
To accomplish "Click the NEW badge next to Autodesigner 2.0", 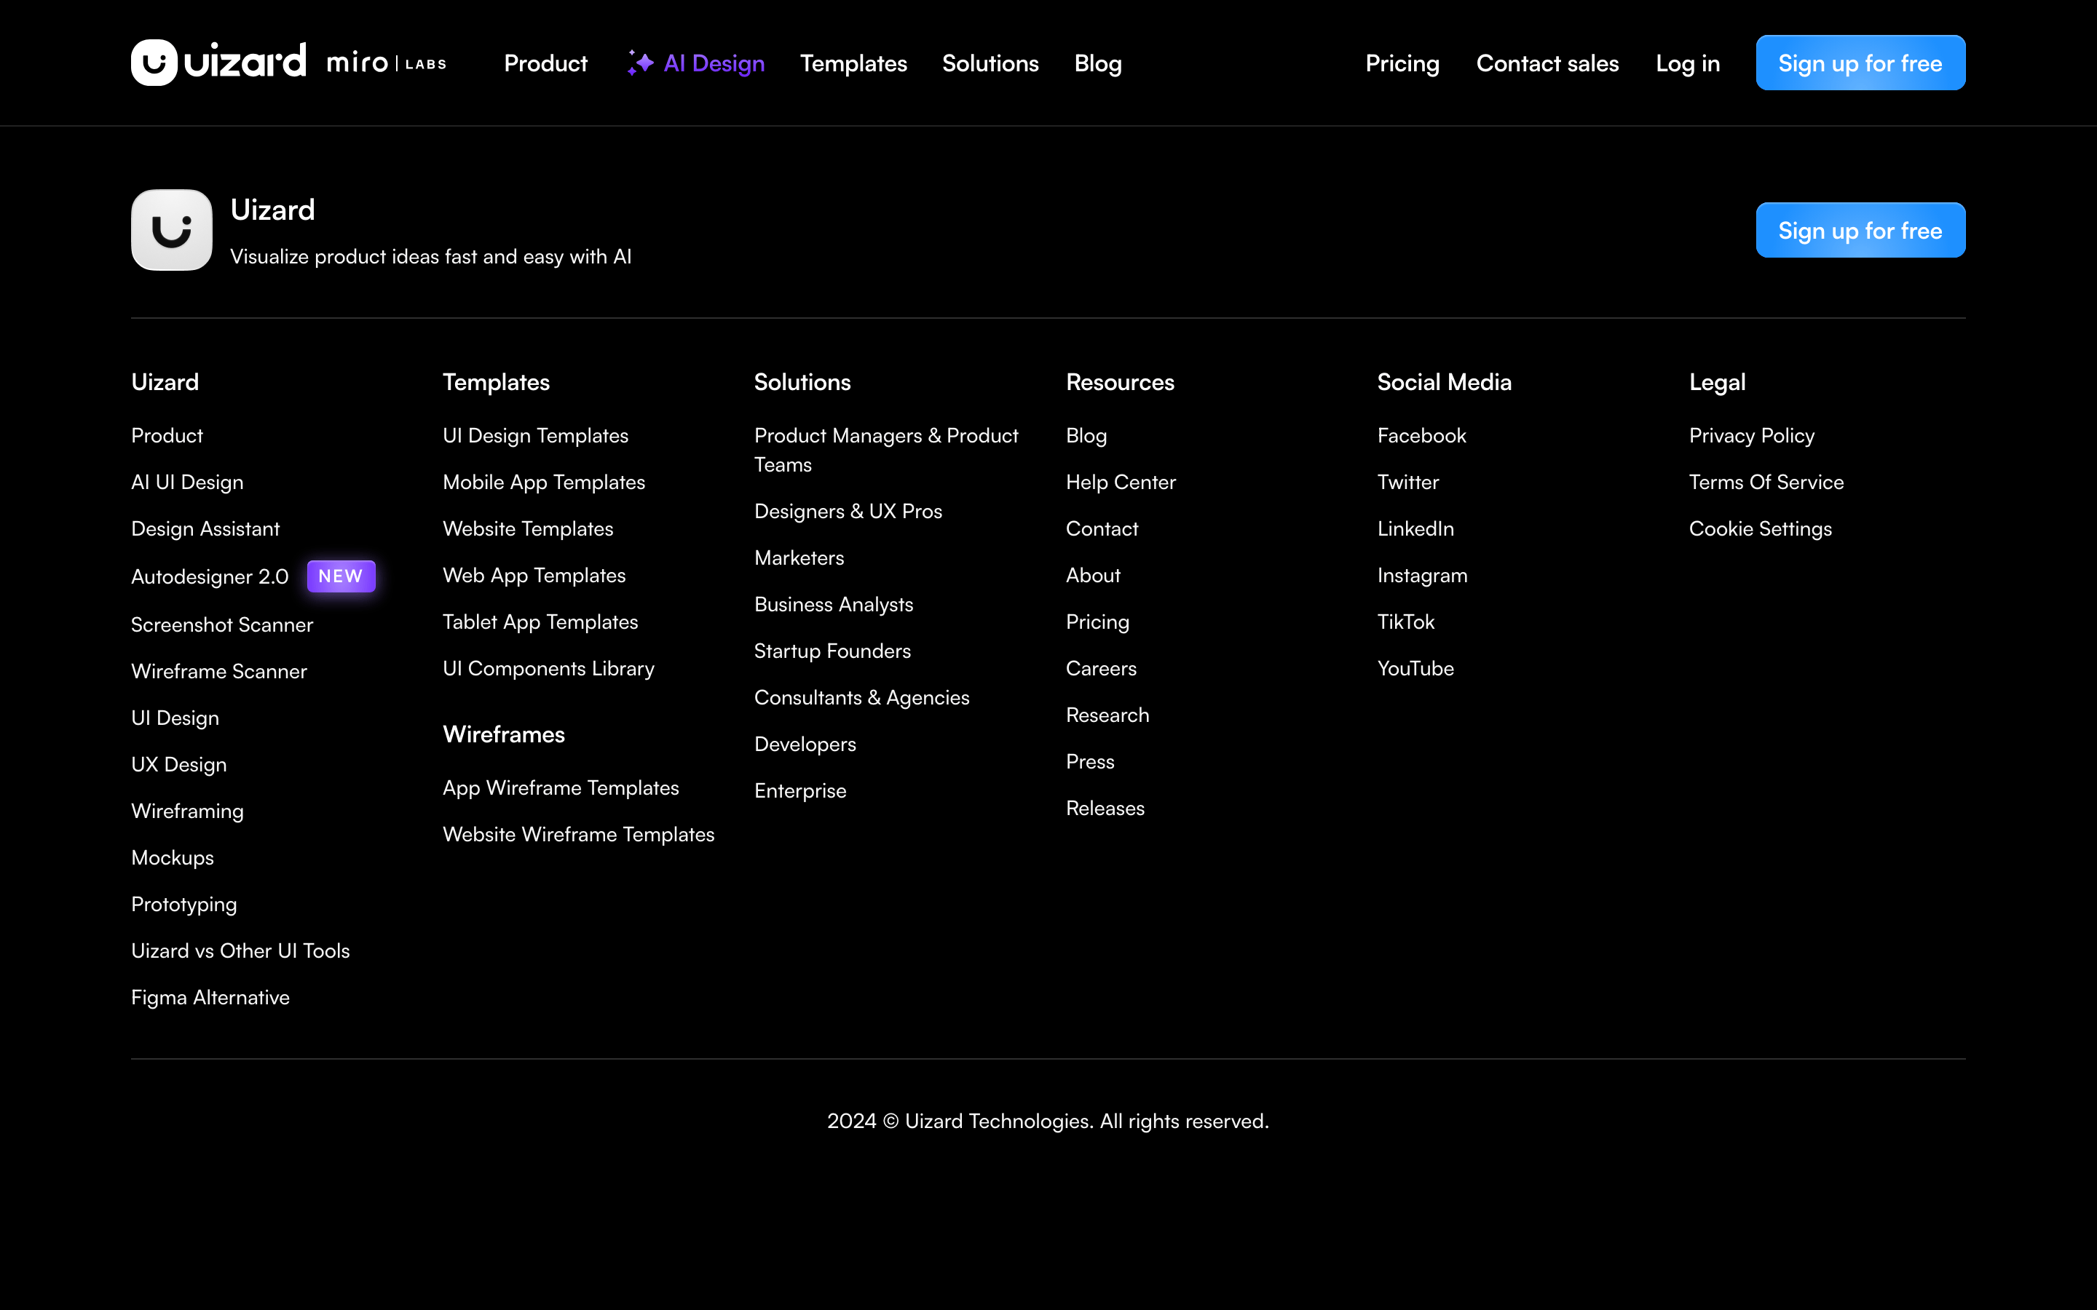I will click(341, 576).
